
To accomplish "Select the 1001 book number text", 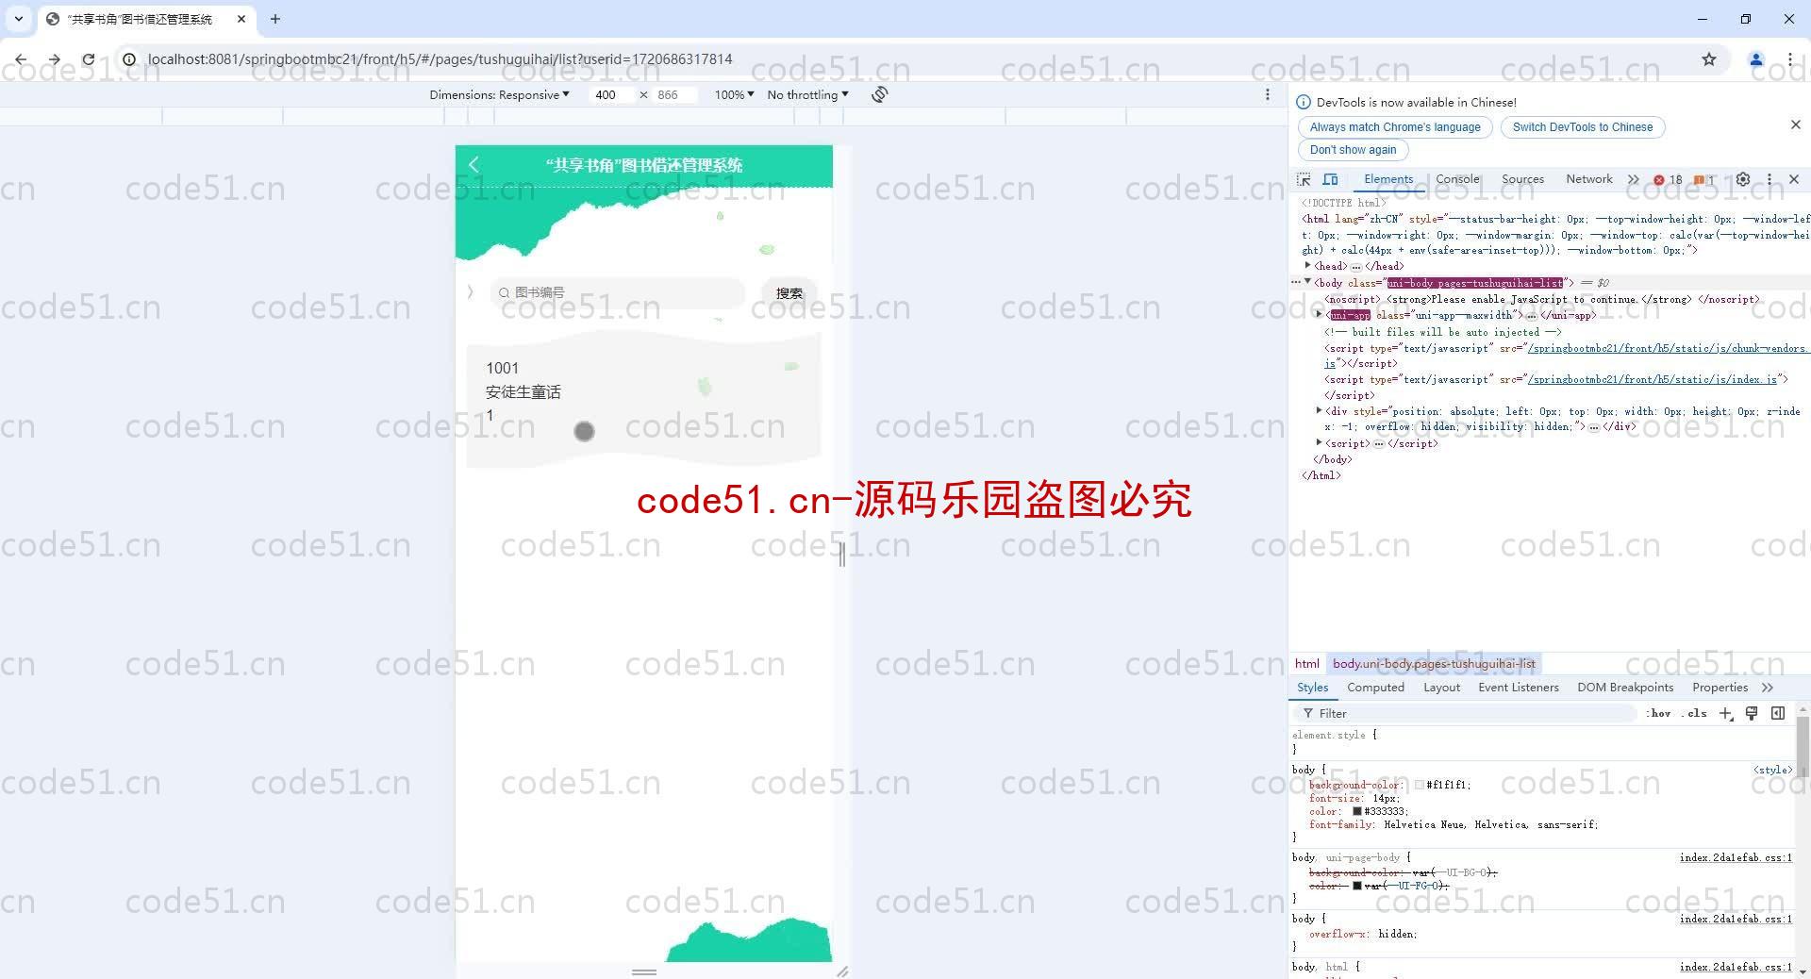I will [502, 368].
